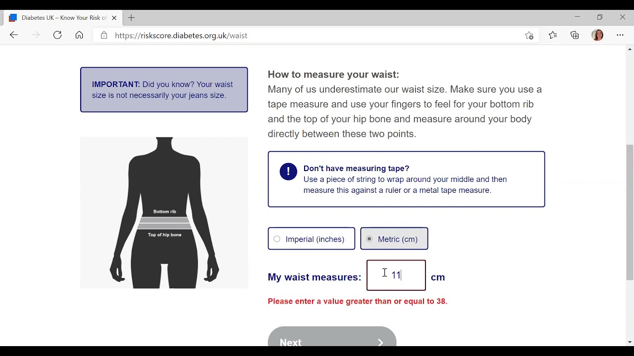Select Metric (cm) units
This screenshot has width=634, height=356.
tap(394, 239)
